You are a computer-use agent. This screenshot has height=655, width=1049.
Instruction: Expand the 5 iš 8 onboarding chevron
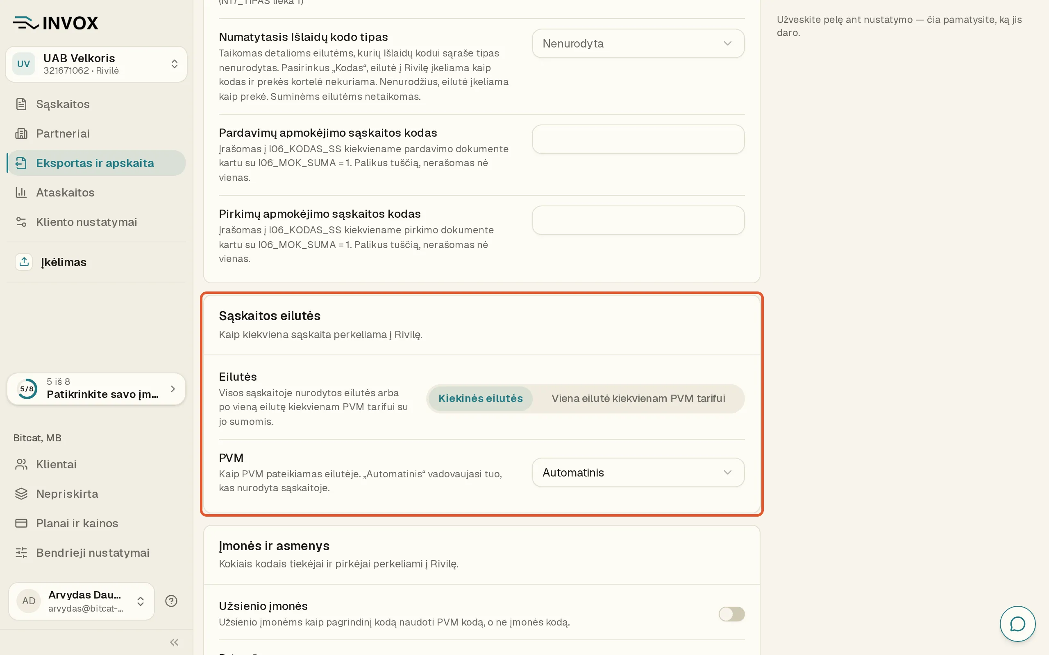[173, 388]
